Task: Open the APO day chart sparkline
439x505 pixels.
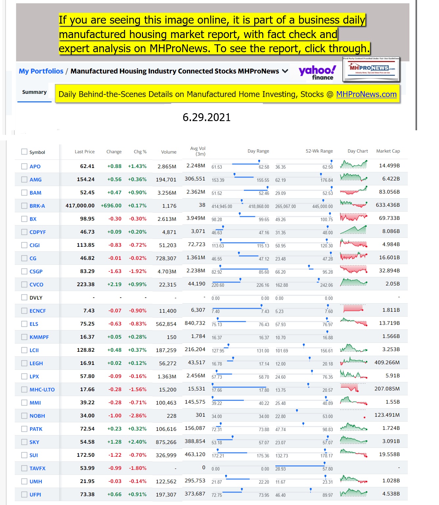Action: pyautogui.click(x=354, y=164)
